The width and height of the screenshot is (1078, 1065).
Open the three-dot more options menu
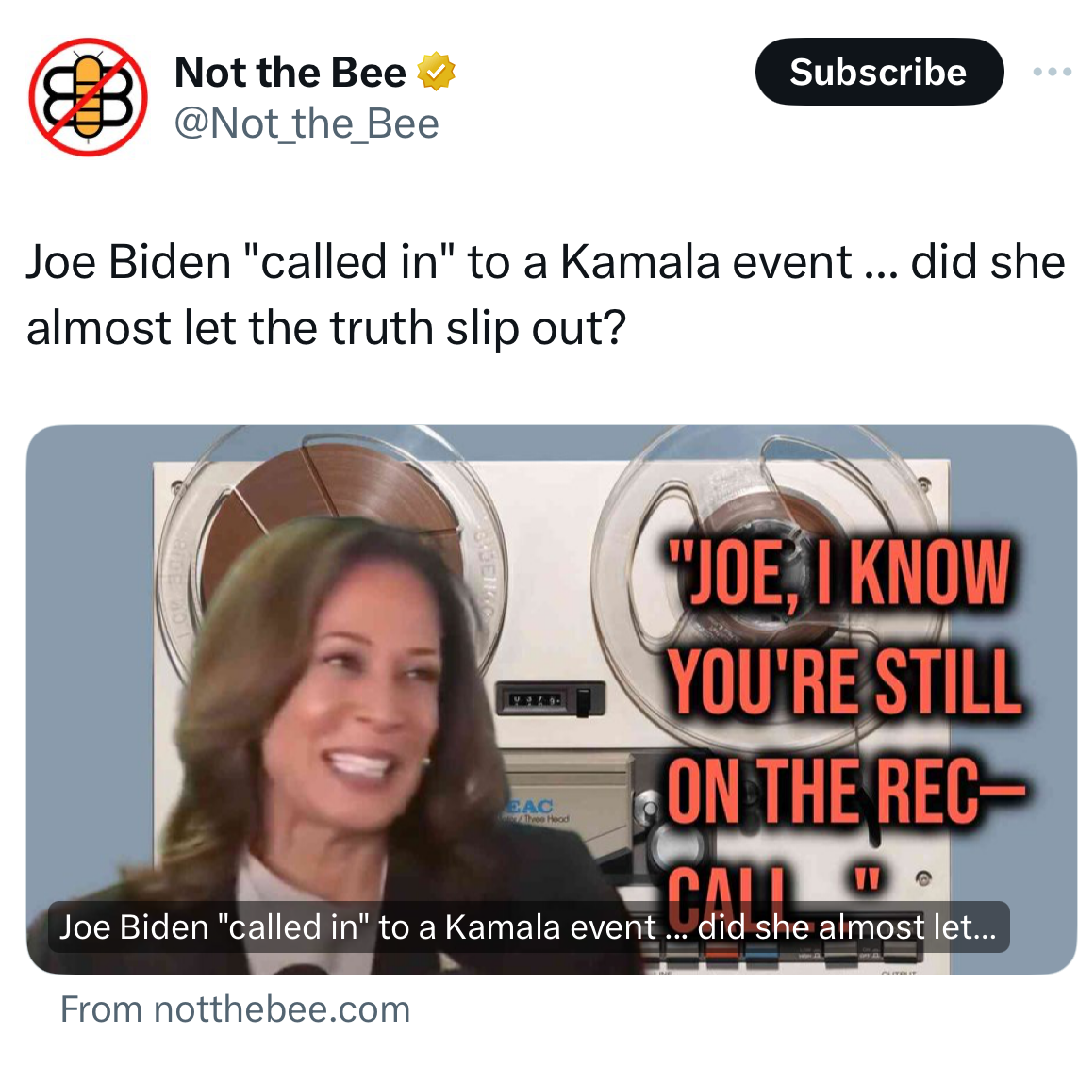coord(1052,72)
